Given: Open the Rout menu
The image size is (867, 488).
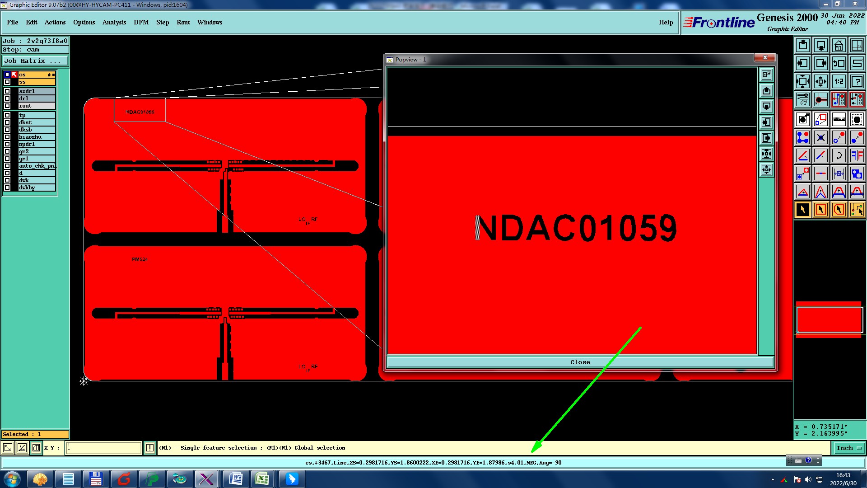Looking at the screenshot, I should pos(183,22).
